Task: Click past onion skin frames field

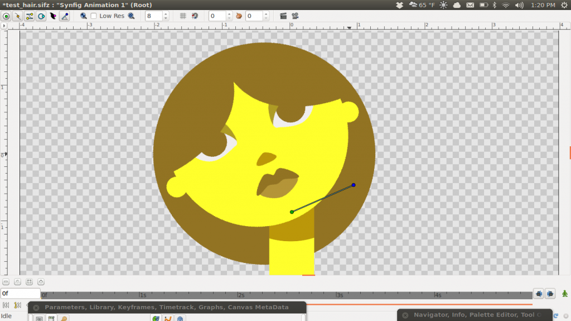Action: point(217,16)
